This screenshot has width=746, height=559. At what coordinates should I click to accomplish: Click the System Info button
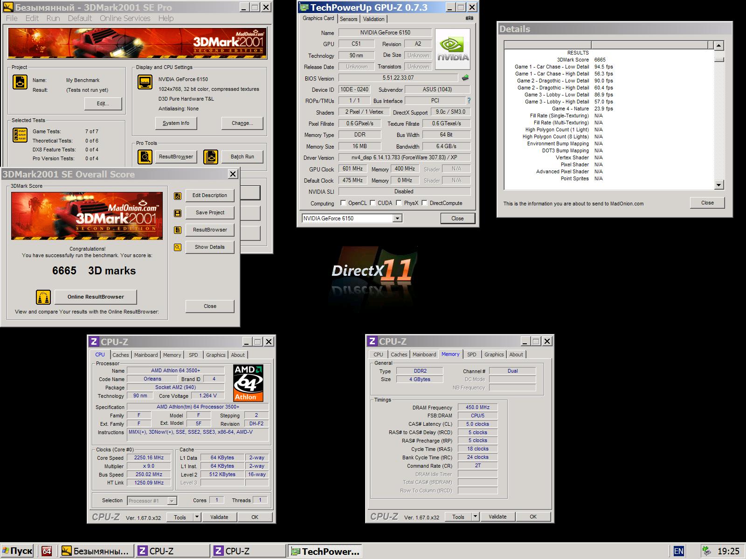coord(176,123)
